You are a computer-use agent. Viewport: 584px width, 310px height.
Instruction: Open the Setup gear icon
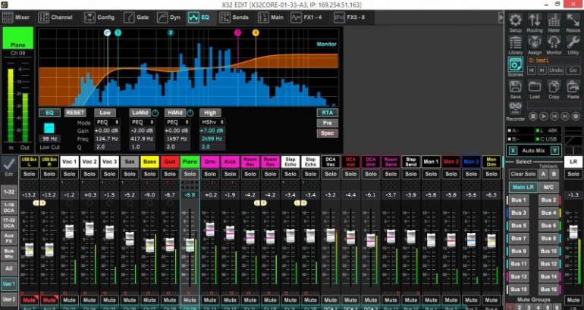[x=516, y=20]
